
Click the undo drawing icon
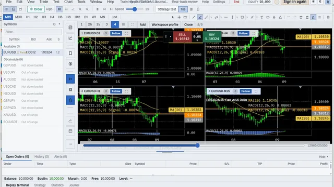[x=289, y=17]
